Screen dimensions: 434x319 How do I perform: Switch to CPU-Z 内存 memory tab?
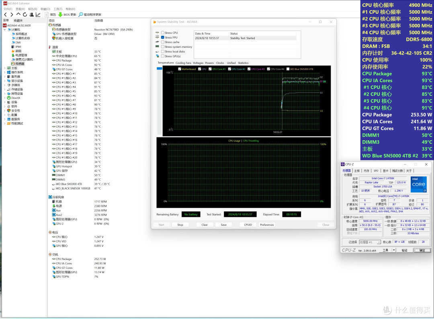click(366, 171)
